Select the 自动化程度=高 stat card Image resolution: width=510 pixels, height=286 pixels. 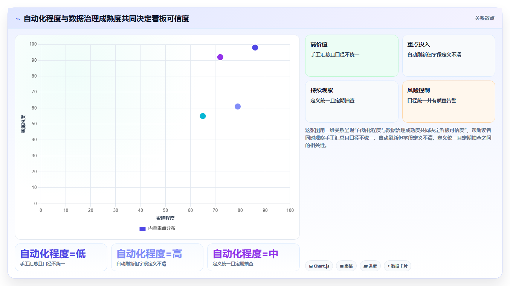tap(157, 257)
